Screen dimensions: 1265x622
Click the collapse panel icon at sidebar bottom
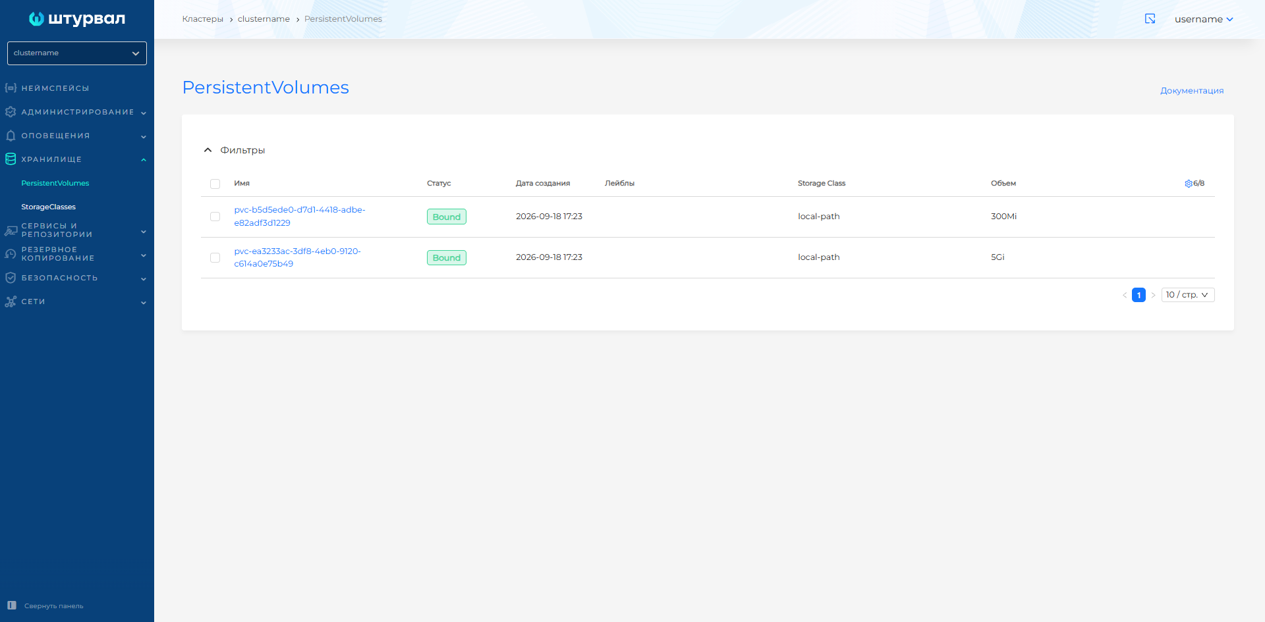pyautogui.click(x=12, y=606)
